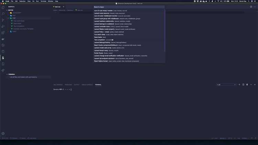Open the File menu
The width and height of the screenshot is (258, 145).
12,1
